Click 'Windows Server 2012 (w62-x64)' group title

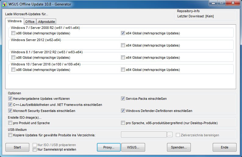pyautogui.click(x=36, y=40)
